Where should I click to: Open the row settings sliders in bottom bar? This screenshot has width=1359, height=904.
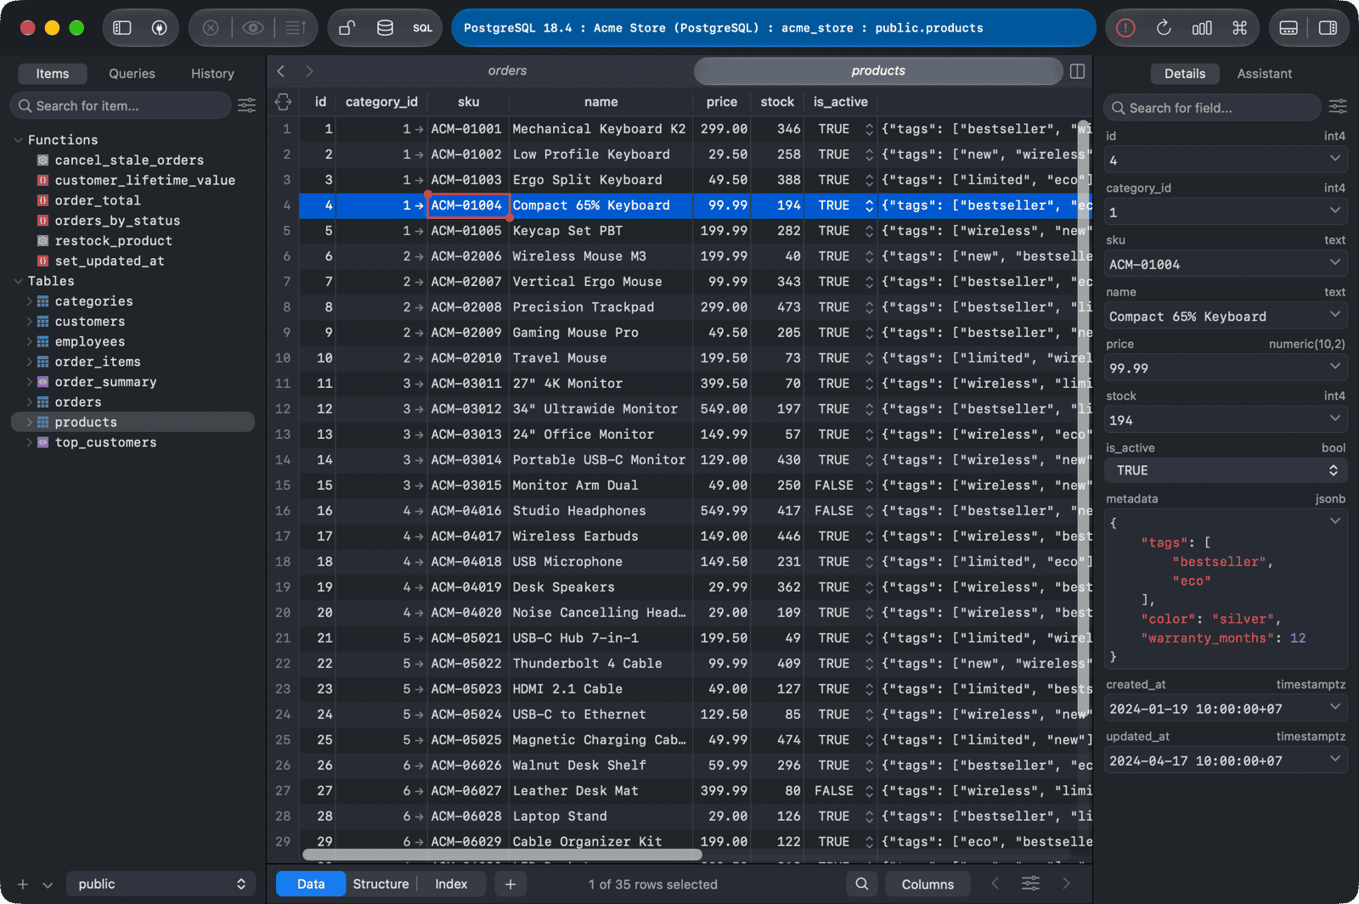point(1030,884)
